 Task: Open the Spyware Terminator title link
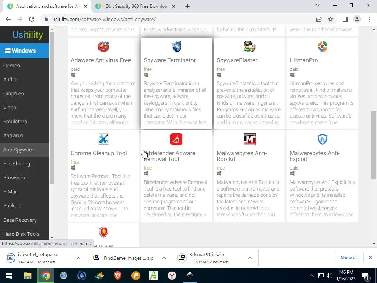tap(170, 60)
